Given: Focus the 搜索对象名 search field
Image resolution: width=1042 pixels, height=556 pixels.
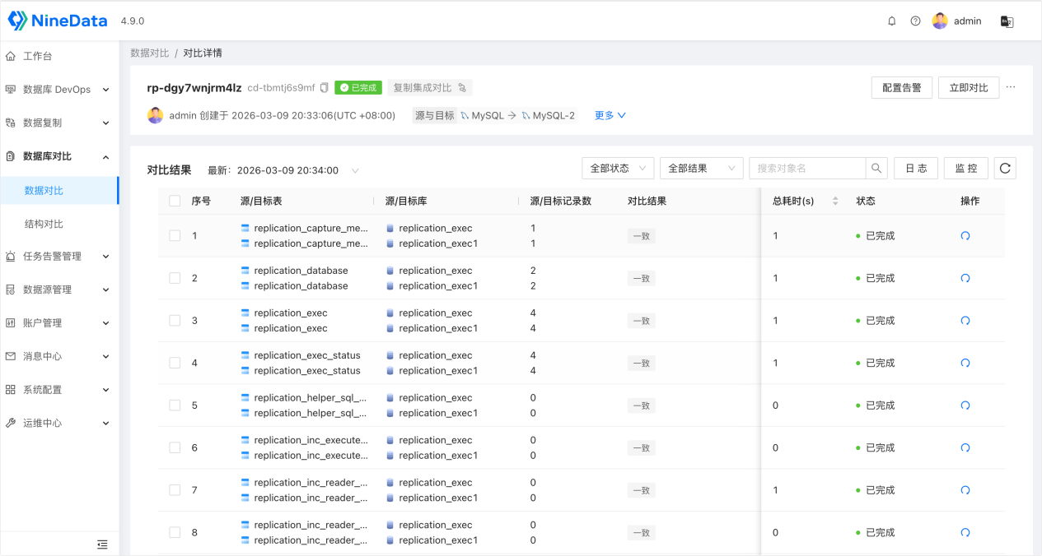Looking at the screenshot, I should 807,169.
